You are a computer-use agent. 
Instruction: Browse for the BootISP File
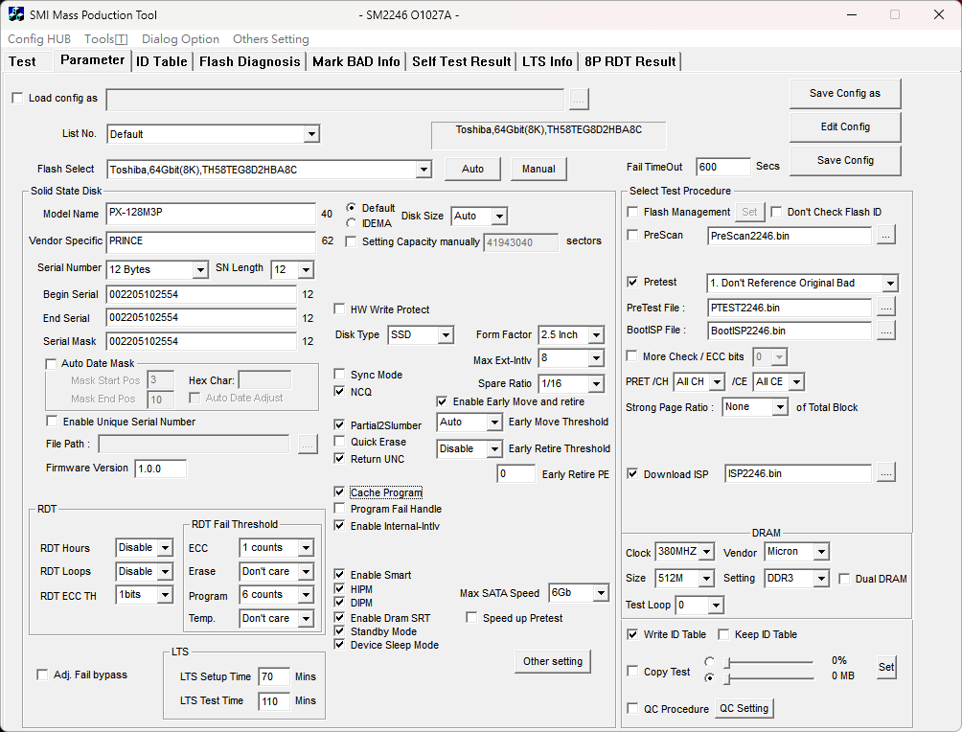[886, 331]
